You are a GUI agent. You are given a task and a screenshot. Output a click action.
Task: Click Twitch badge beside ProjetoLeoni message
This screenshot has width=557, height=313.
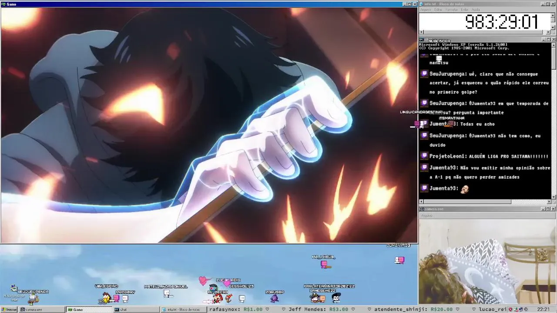tap(424, 156)
